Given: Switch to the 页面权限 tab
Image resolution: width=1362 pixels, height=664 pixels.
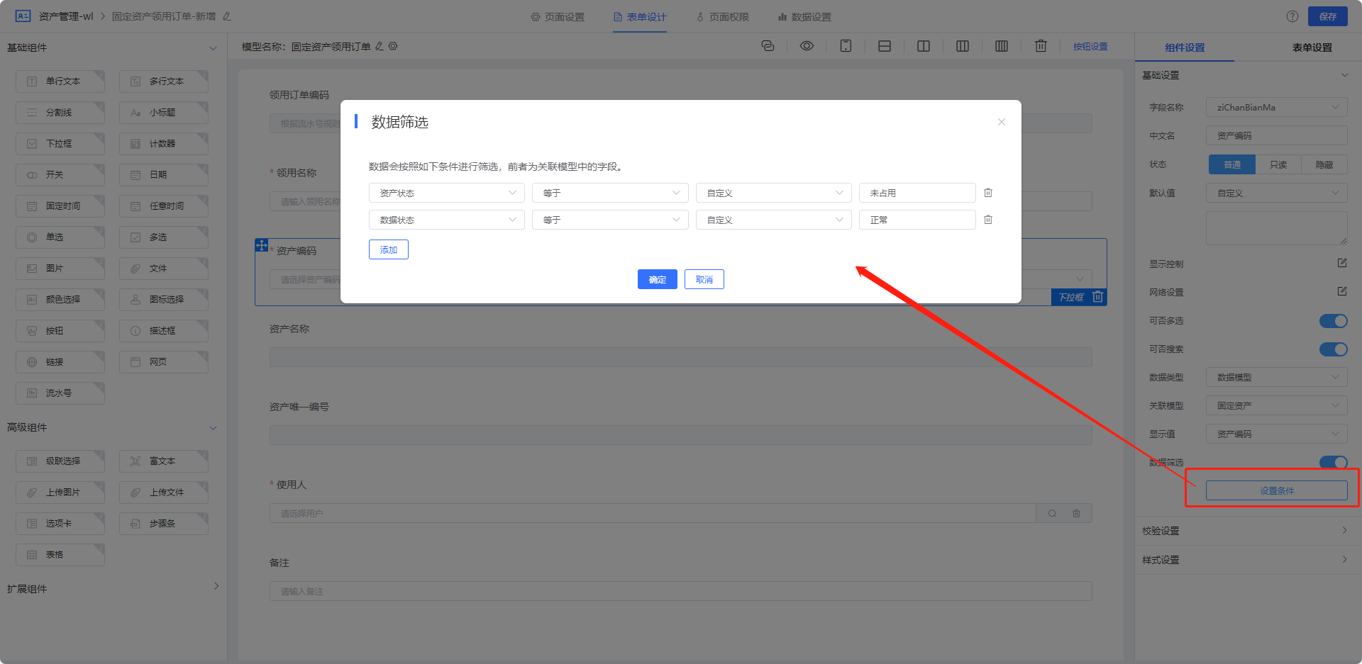Looking at the screenshot, I should click(x=722, y=16).
